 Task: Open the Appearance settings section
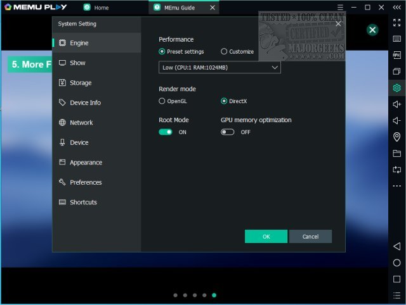[x=97, y=162]
